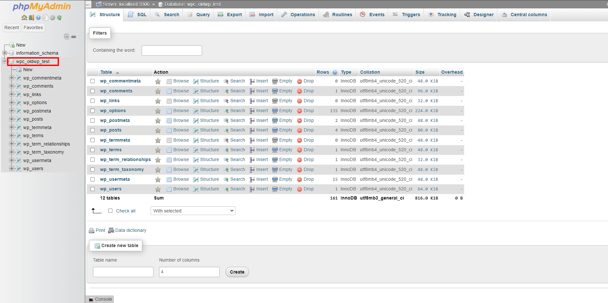Click wp_posts table icon in sidebar
This screenshot has width=608, height=303.
(x=19, y=119)
